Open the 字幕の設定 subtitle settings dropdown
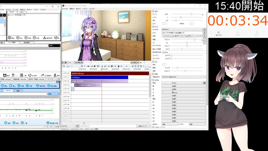 click(x=184, y=77)
